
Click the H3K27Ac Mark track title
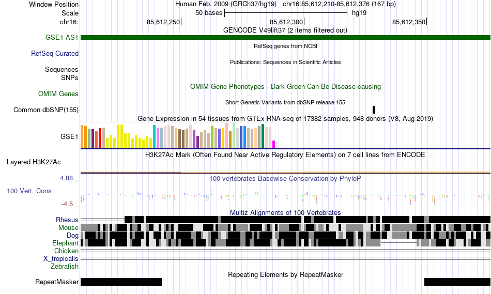pyautogui.click(x=285, y=154)
